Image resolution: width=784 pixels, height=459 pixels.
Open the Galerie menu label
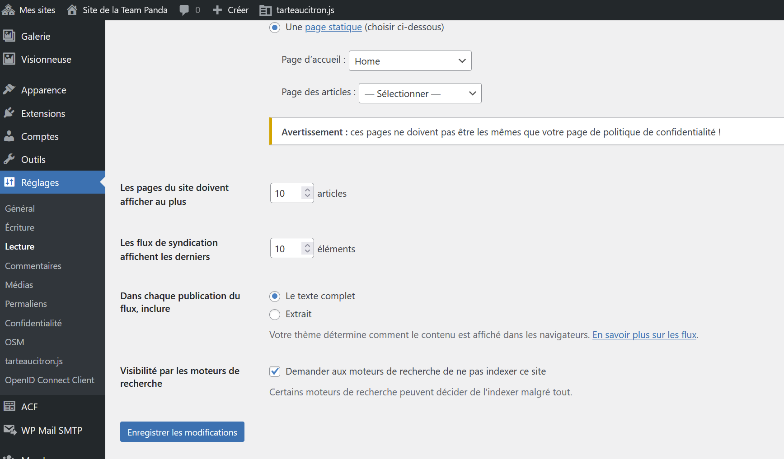click(x=36, y=36)
